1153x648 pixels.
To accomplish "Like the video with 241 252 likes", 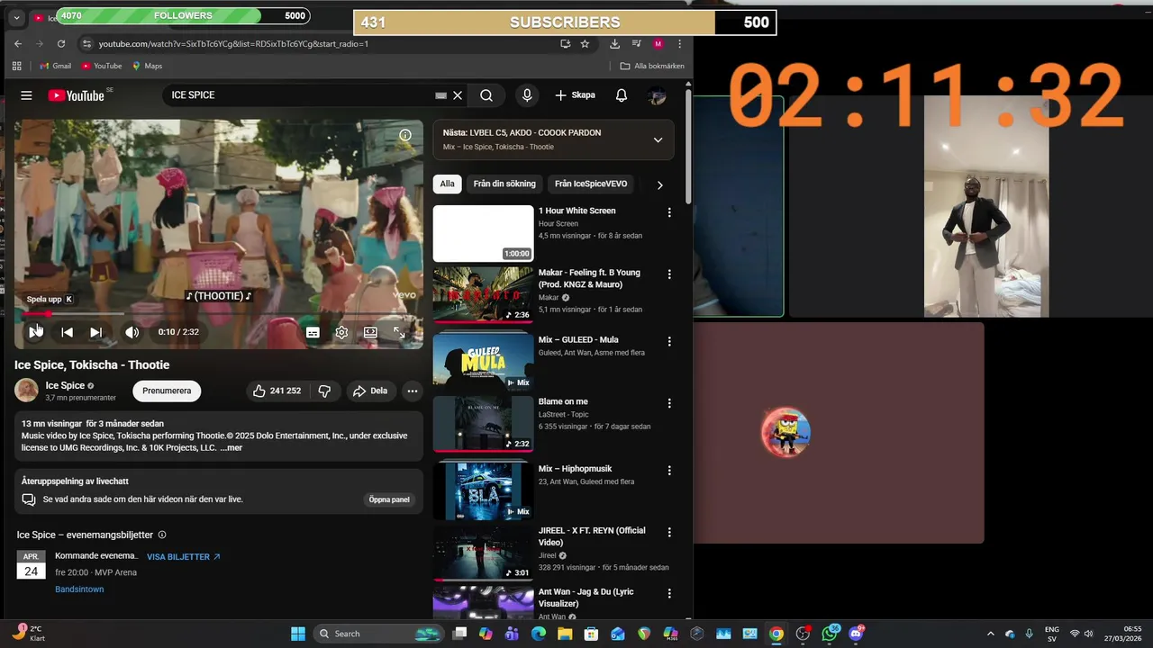I will [x=277, y=391].
